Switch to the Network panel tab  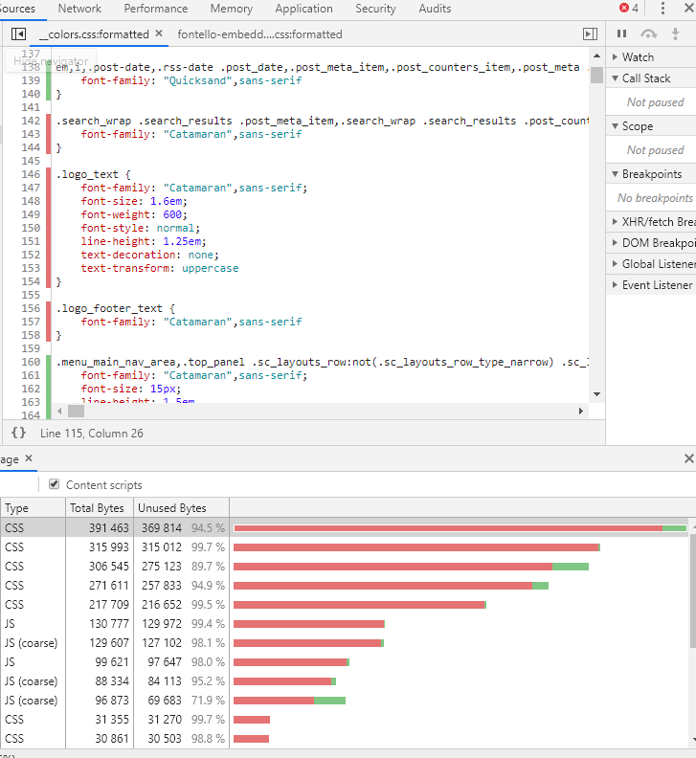(79, 9)
